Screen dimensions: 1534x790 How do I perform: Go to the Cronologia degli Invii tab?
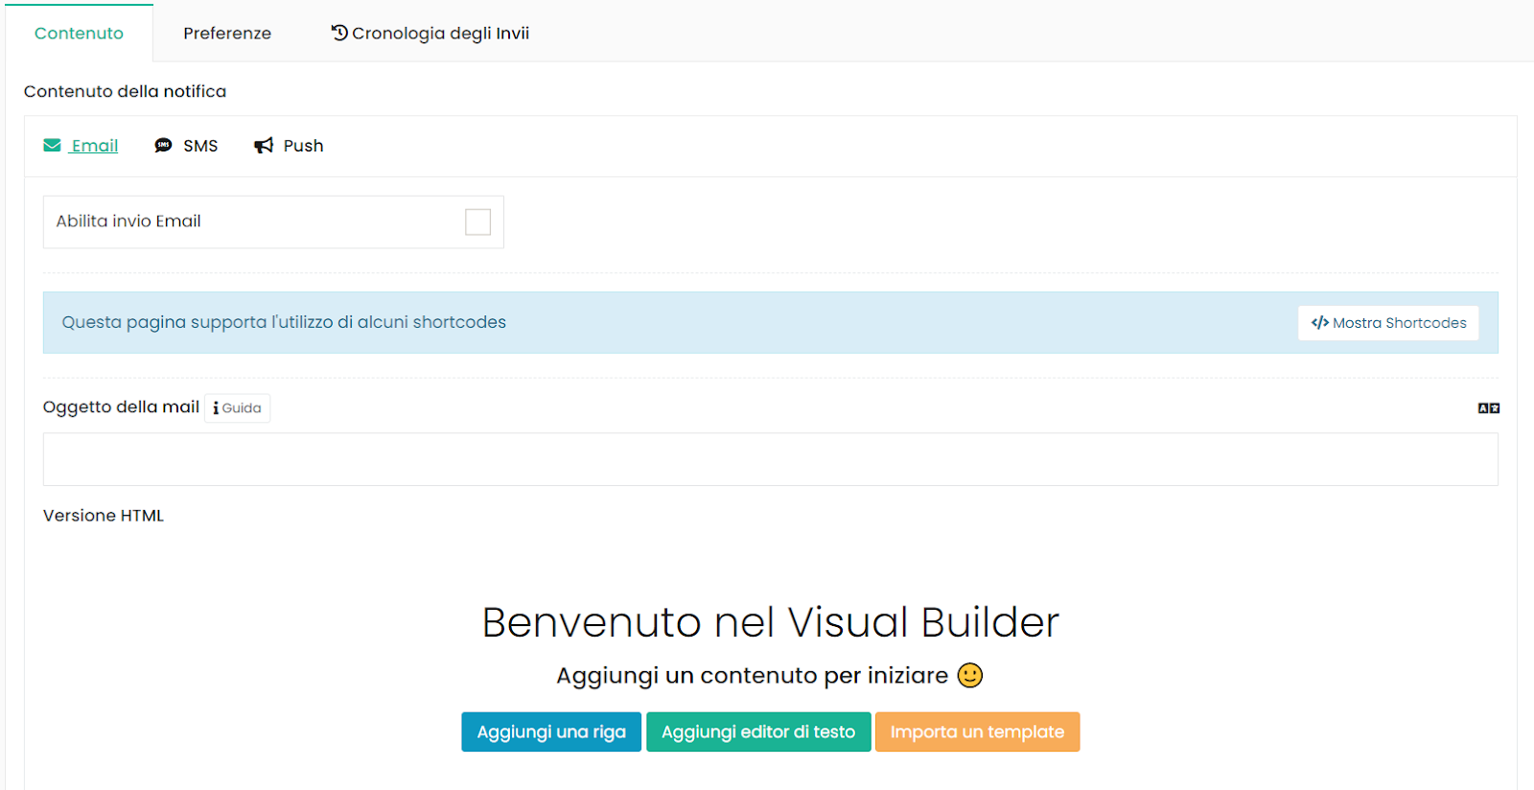pyautogui.click(x=440, y=34)
